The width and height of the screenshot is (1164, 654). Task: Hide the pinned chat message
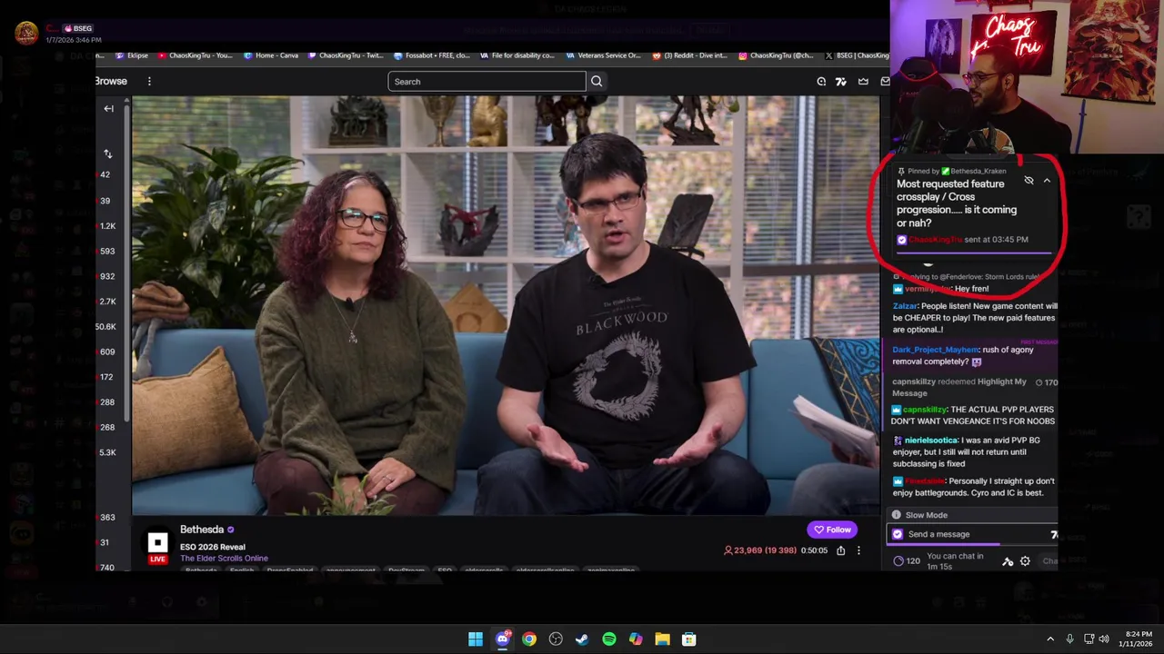(1029, 181)
